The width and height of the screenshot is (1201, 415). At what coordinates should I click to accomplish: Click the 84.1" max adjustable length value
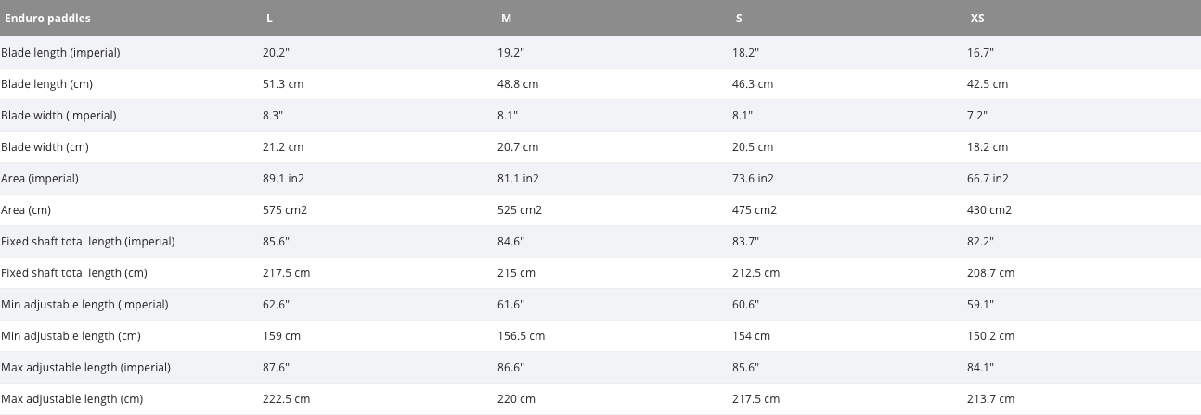[980, 368]
